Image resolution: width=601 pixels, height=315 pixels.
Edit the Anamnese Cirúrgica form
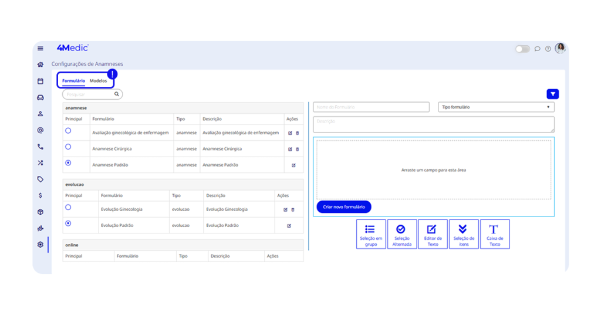pyautogui.click(x=290, y=149)
